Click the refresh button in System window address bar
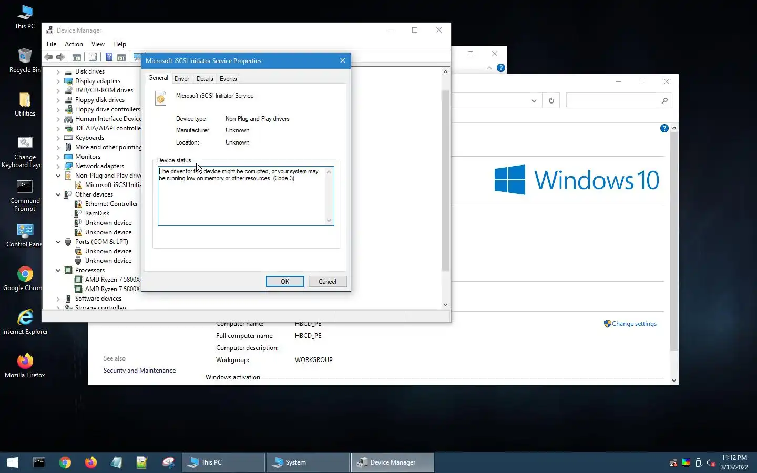Viewport: 757px width, 473px height. tap(551, 100)
